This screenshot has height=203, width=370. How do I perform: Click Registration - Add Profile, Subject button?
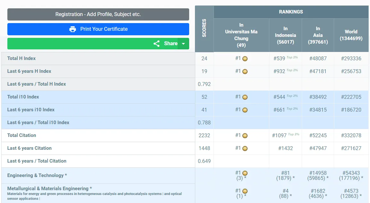tap(98, 14)
